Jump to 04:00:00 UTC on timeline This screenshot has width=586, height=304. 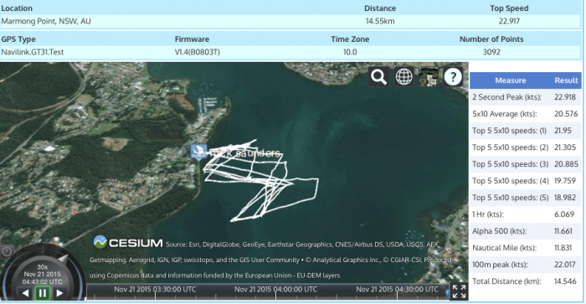[275, 290]
